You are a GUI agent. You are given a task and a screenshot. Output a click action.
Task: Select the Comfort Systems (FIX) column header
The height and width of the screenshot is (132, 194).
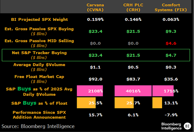[x=170, y=7]
